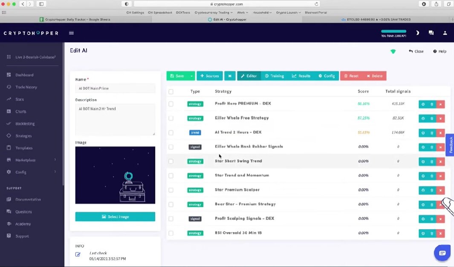Click round teal icon for Killer Whale Free Strategy
Image resolution: width=454 pixels, height=267 pixels.
click(x=423, y=118)
